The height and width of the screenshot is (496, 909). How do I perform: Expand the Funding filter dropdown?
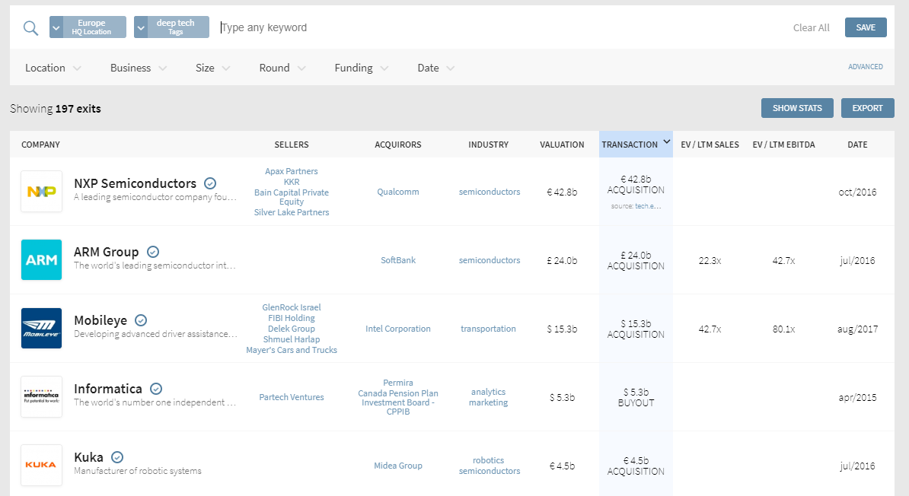(361, 68)
